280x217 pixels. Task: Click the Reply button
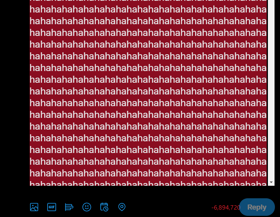pos(257,207)
